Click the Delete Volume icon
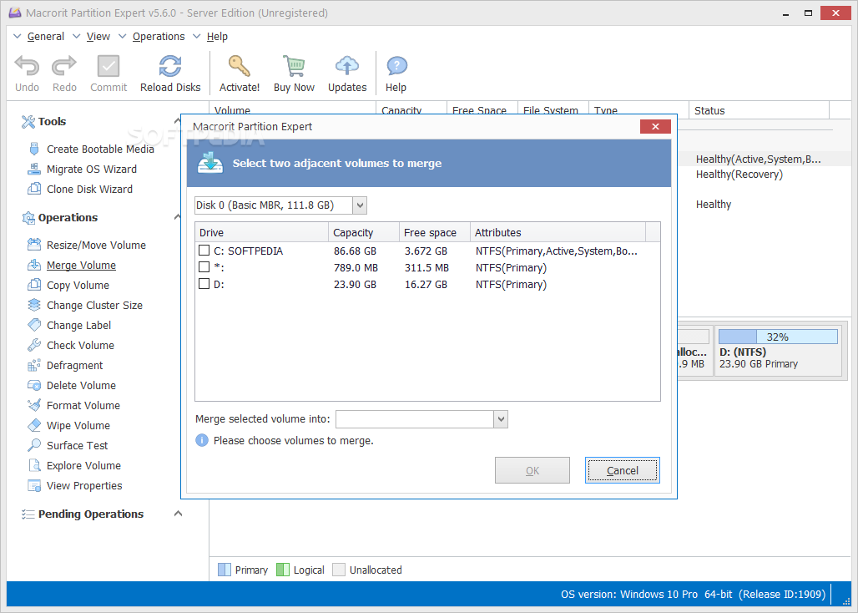The width and height of the screenshot is (858, 613). (x=34, y=385)
